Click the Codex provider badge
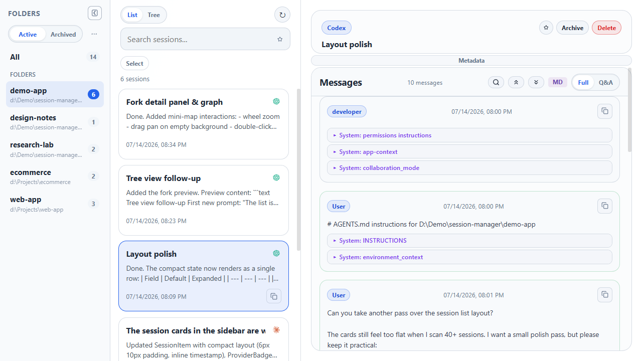This screenshot has width=642, height=361. (337, 28)
